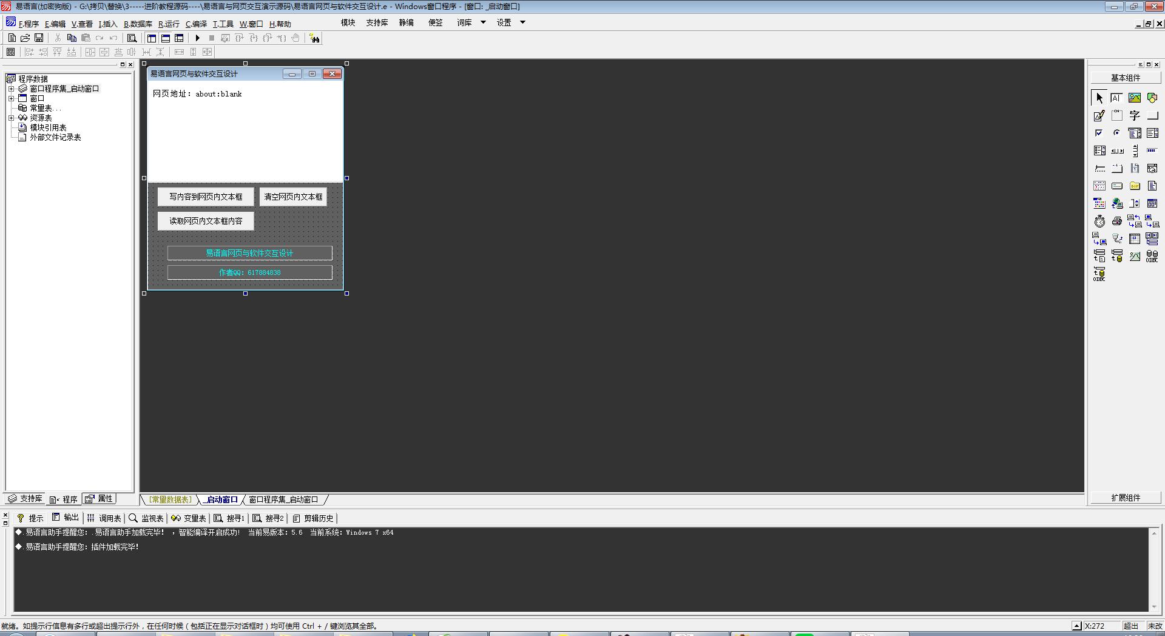Select the pointer arrow tool in component box
The image size is (1165, 636).
point(1099,98)
